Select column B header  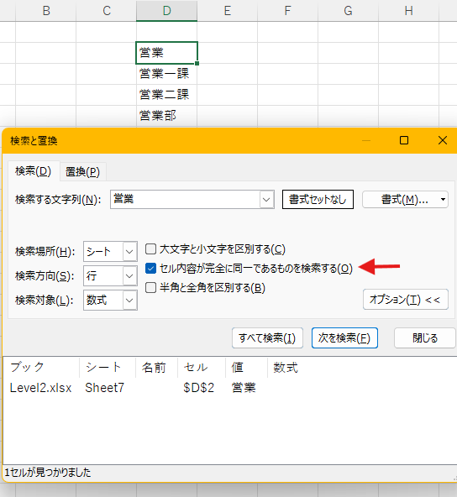pos(46,11)
